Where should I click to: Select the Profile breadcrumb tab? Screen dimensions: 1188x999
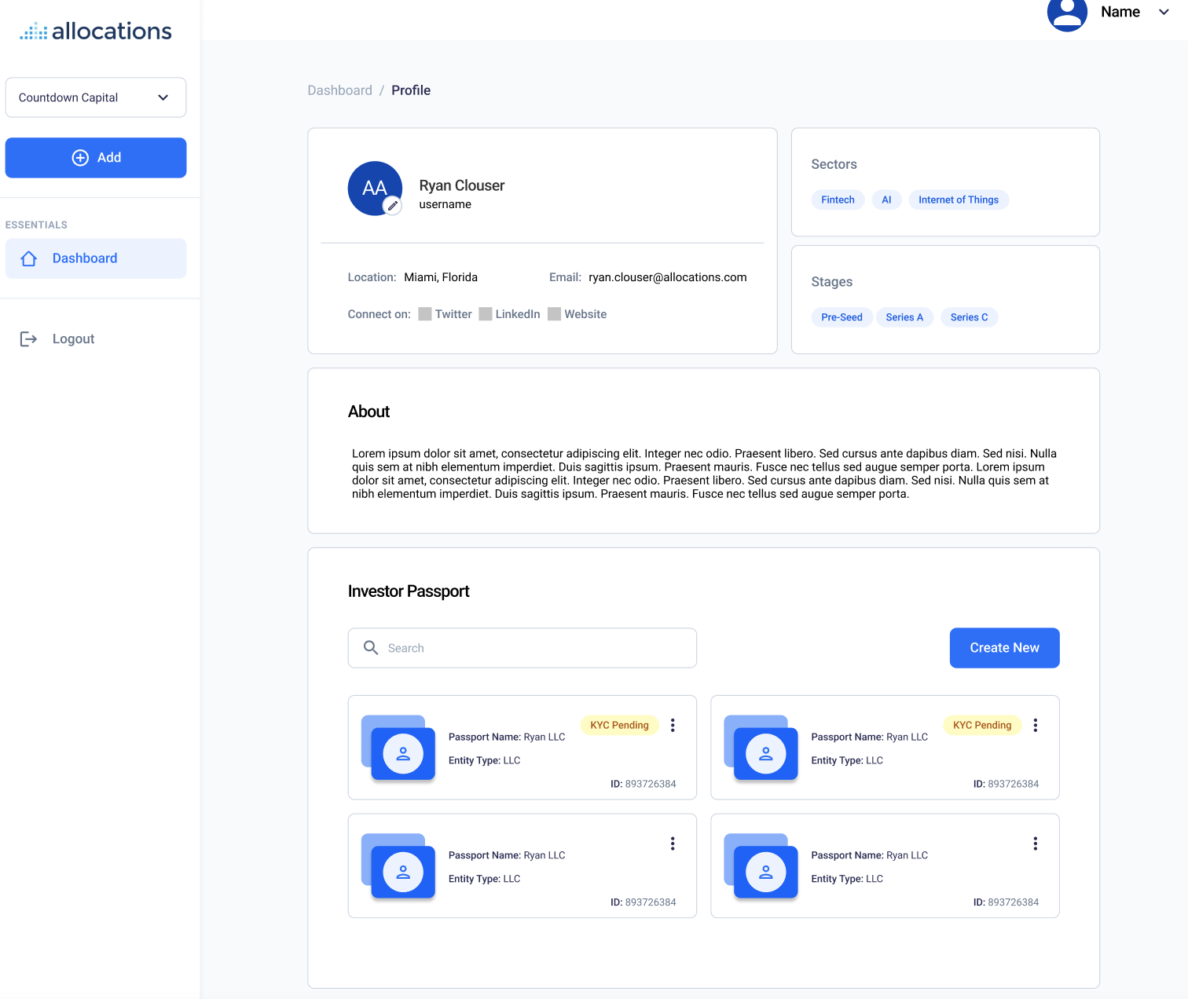tap(411, 90)
